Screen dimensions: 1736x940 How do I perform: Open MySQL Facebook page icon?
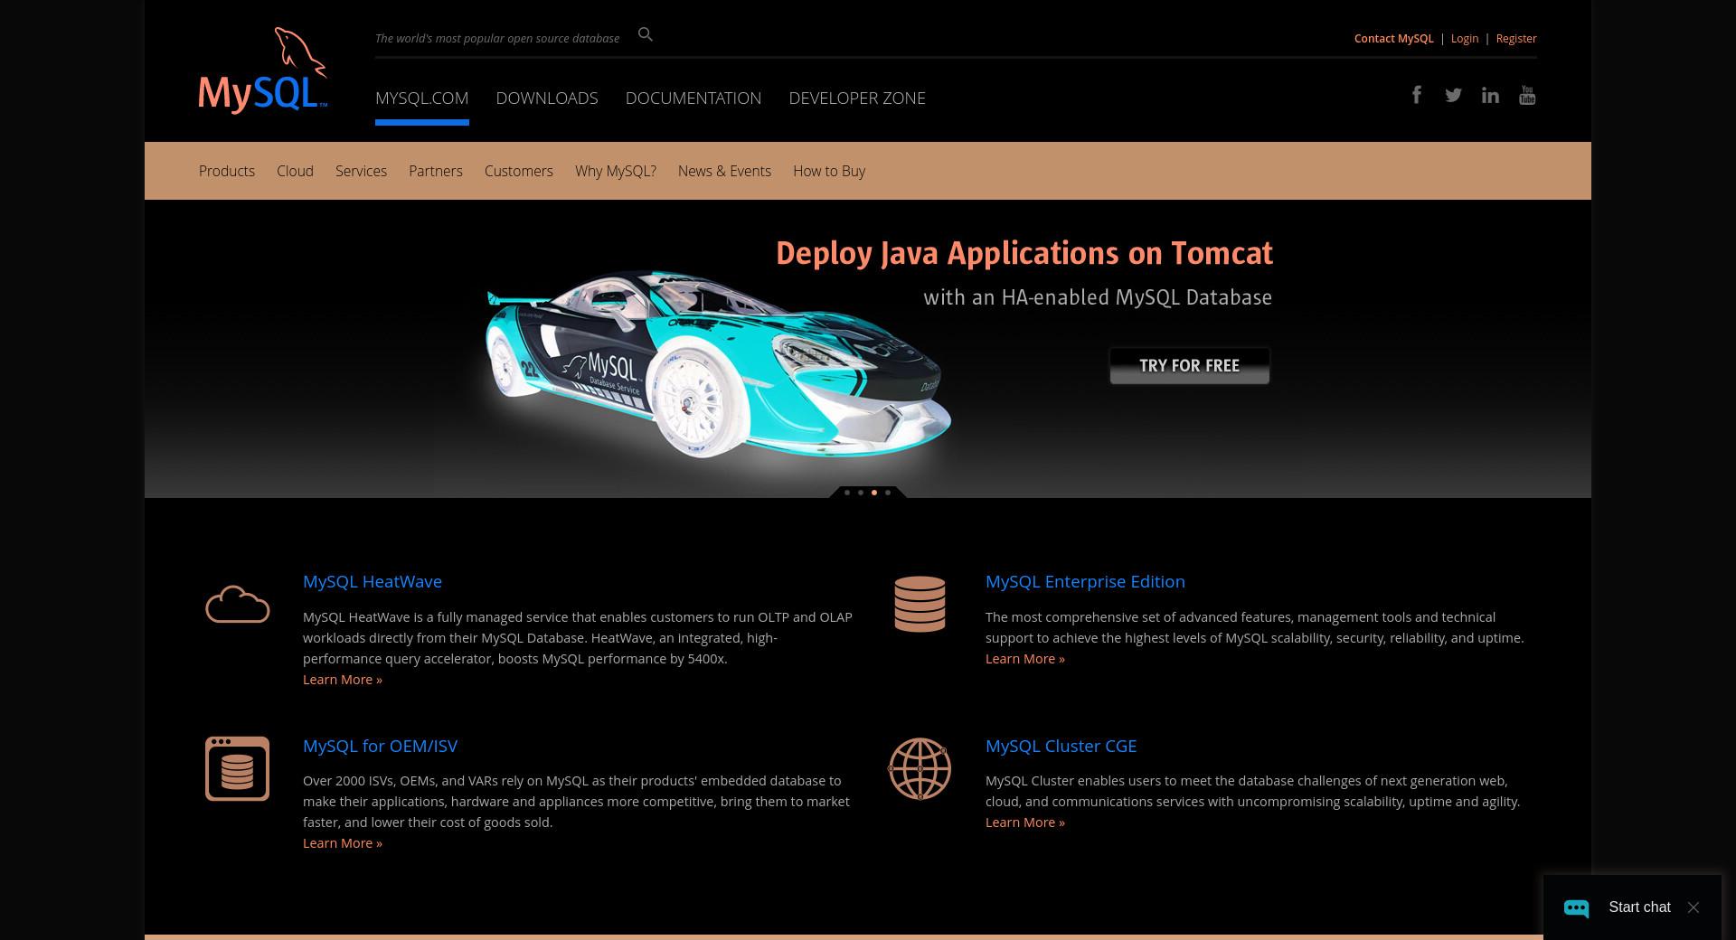[x=1417, y=95]
